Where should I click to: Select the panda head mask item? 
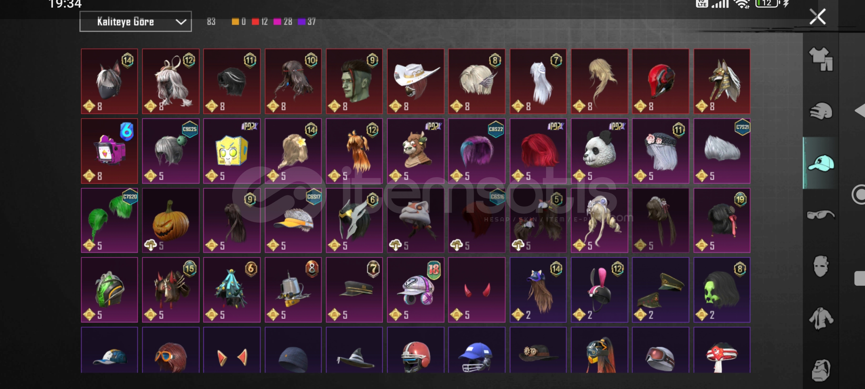click(x=599, y=151)
